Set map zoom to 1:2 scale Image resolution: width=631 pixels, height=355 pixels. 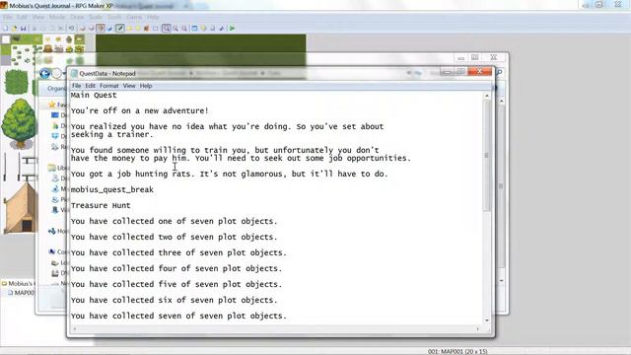[175, 29]
